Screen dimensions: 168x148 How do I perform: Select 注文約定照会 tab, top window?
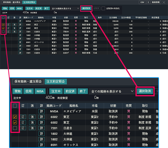click(29, 2)
